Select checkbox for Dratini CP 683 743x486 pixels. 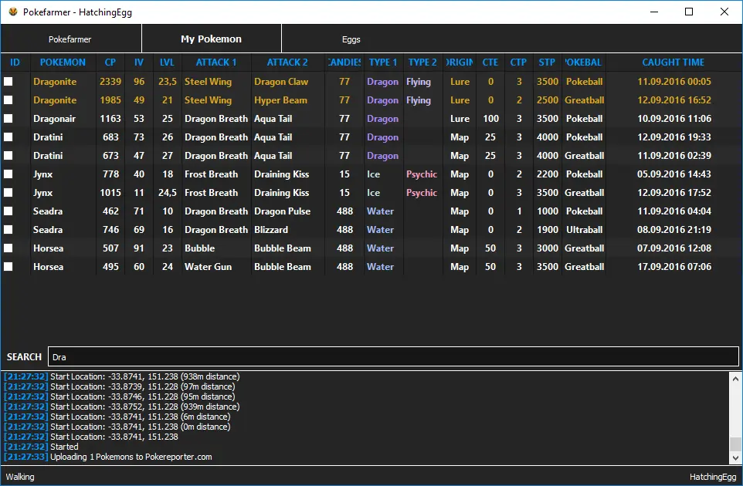tap(8, 137)
